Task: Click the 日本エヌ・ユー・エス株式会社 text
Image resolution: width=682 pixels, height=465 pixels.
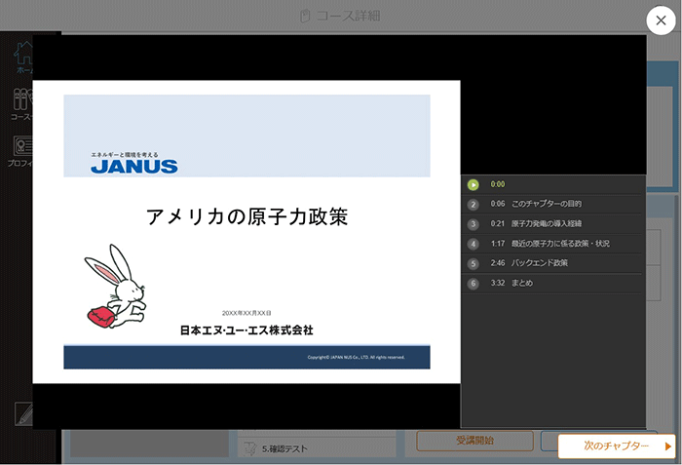Action: tap(246, 330)
